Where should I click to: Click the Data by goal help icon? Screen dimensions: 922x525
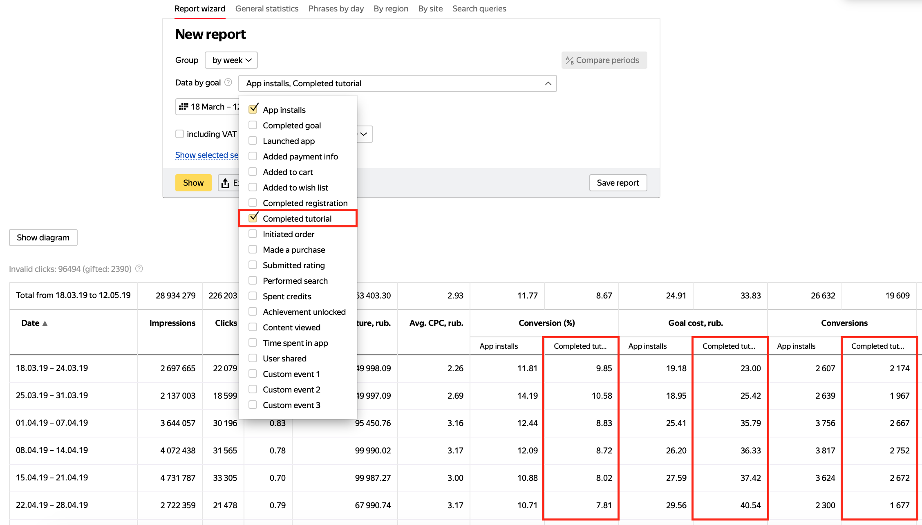tap(228, 82)
